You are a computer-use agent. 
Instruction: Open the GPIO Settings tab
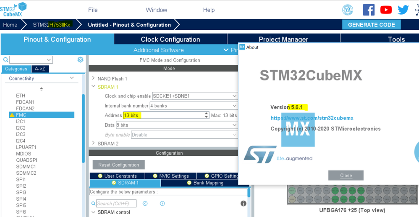(x=217, y=176)
